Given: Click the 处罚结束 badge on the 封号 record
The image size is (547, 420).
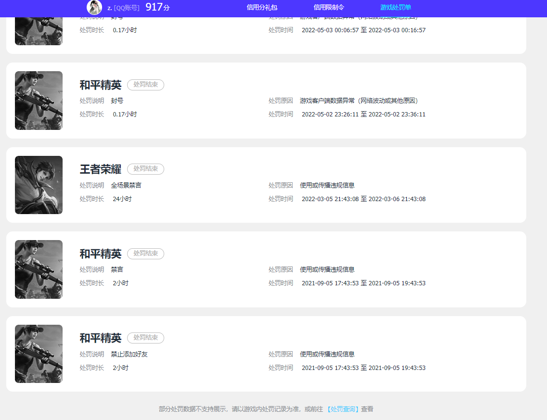Looking at the screenshot, I should pyautogui.click(x=145, y=85).
